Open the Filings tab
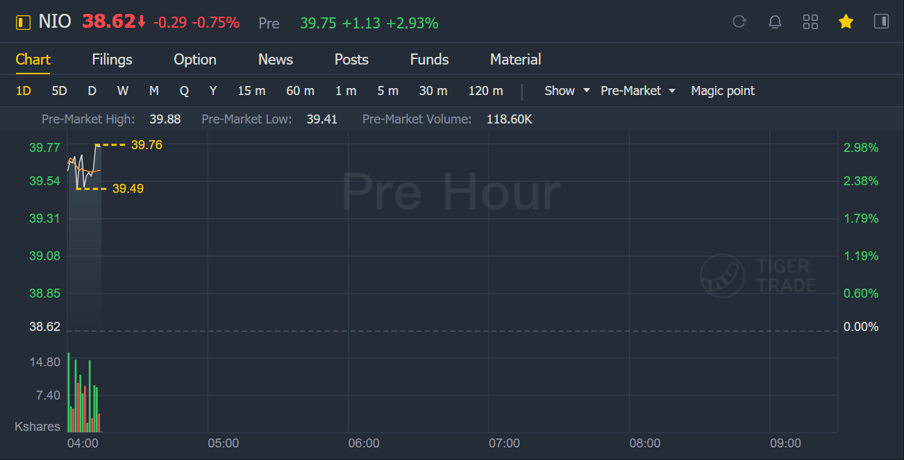This screenshot has height=460, width=904. (x=112, y=60)
